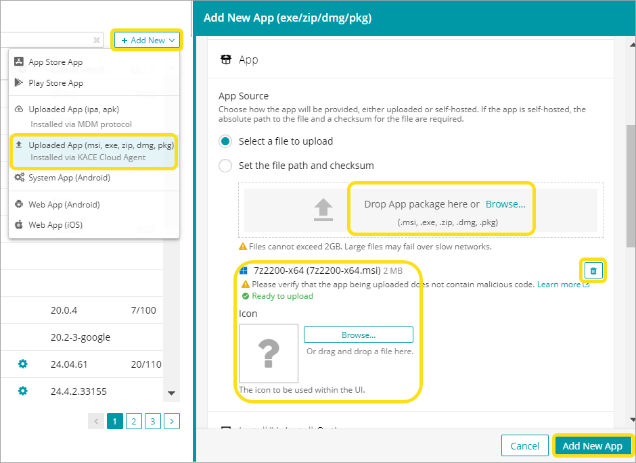Click Browse link in app package drop zone

point(505,204)
